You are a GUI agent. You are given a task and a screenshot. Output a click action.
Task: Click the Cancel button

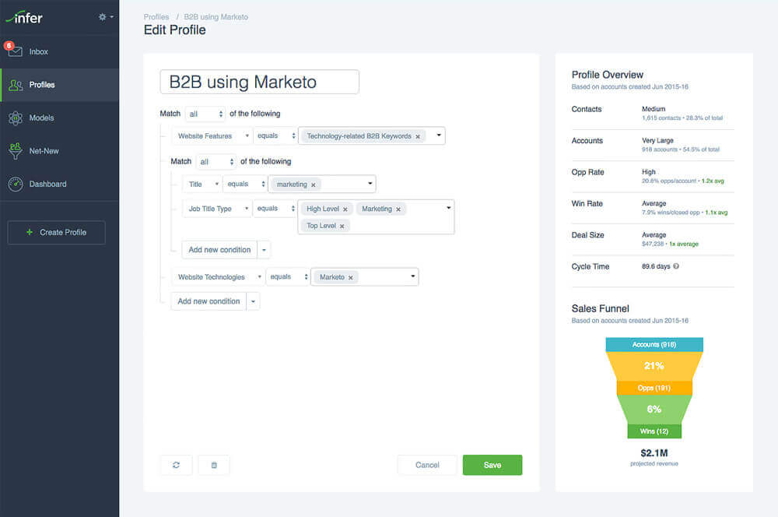tap(427, 465)
